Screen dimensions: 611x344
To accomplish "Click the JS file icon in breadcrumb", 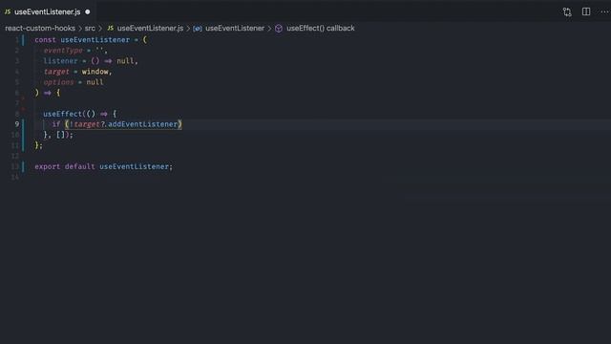I will click(x=111, y=28).
